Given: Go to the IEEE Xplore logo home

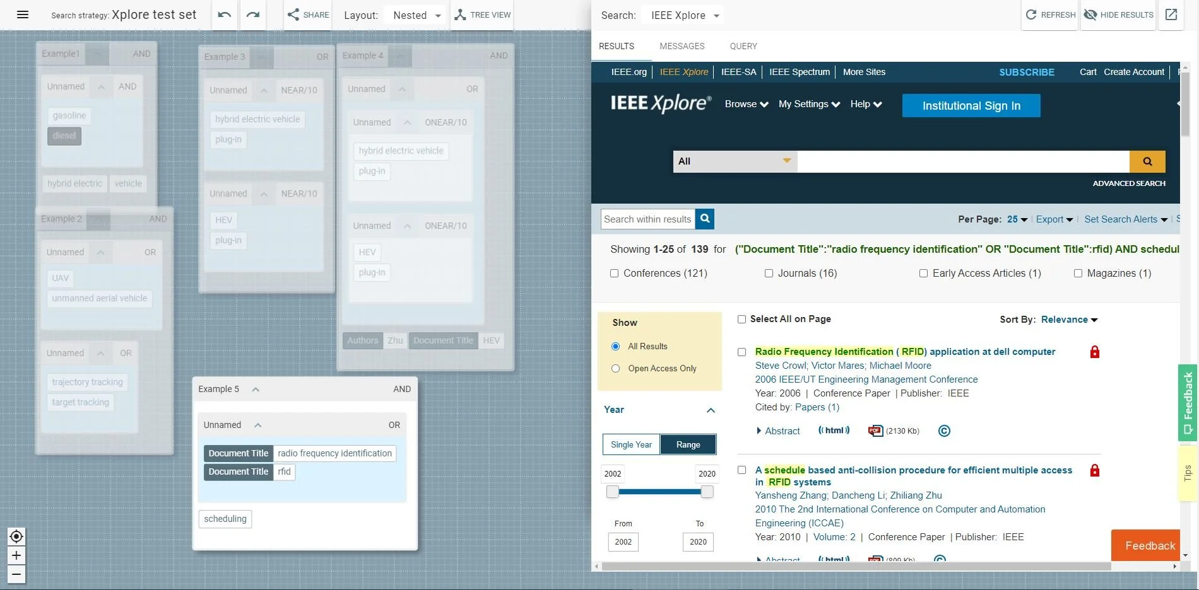Looking at the screenshot, I should pyautogui.click(x=661, y=103).
